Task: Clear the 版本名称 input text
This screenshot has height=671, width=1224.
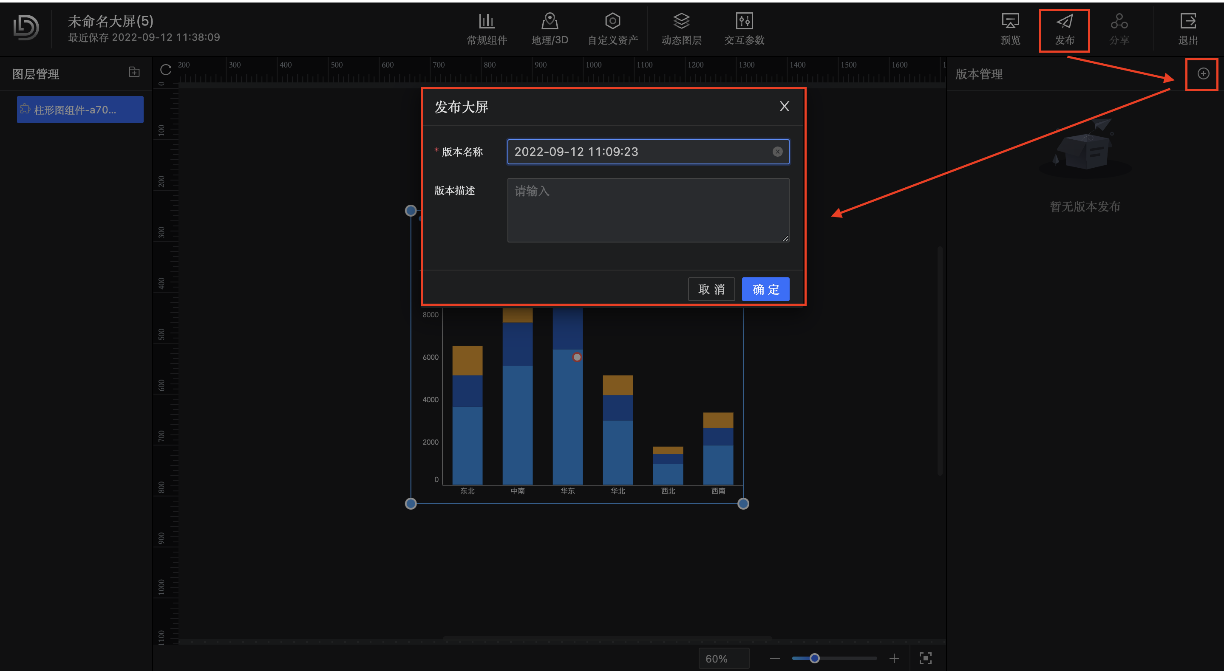Action: [x=777, y=152]
